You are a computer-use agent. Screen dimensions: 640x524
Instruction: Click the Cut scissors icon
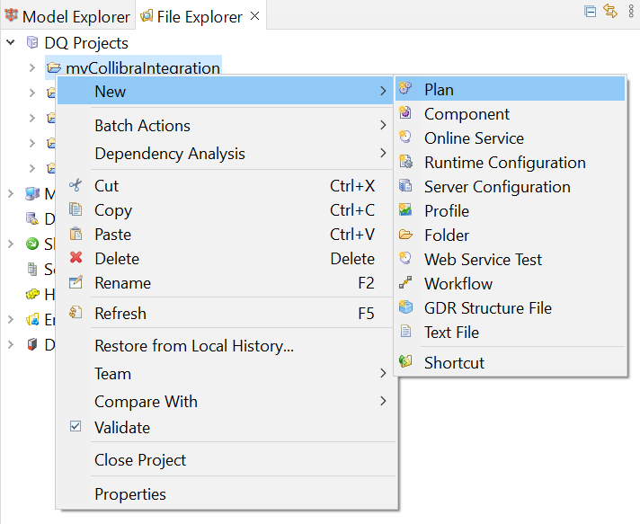(x=76, y=186)
